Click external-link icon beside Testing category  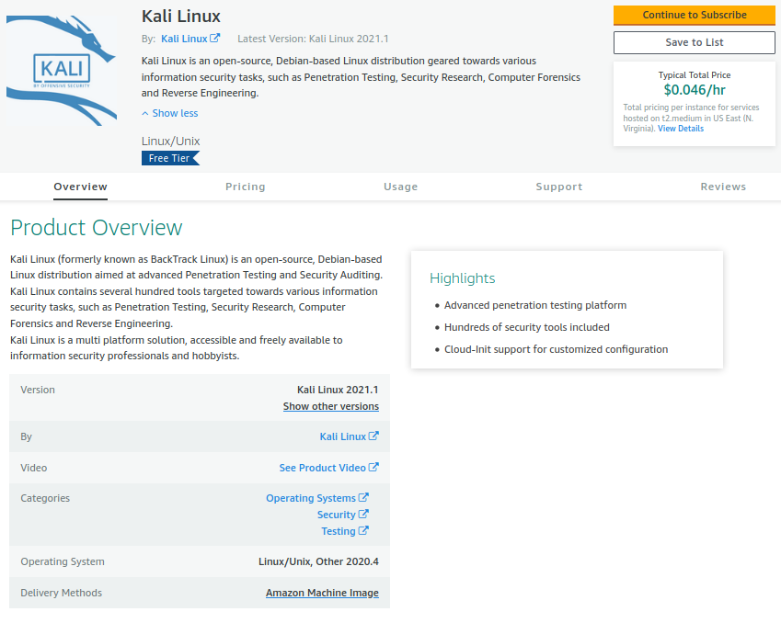[363, 531]
